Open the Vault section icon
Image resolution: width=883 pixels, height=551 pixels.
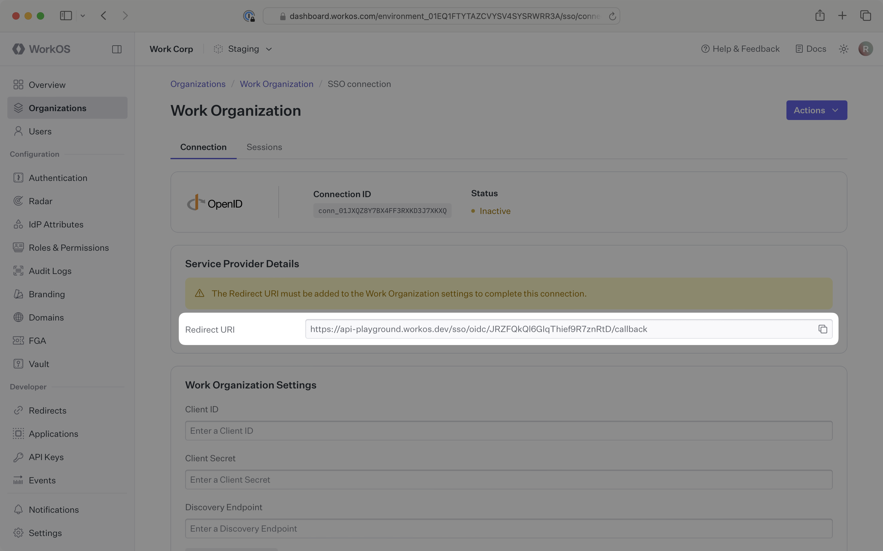coord(19,364)
